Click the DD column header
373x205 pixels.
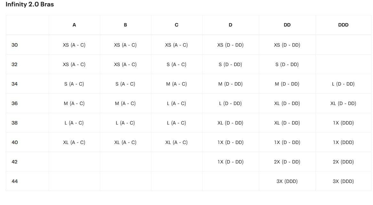click(287, 25)
